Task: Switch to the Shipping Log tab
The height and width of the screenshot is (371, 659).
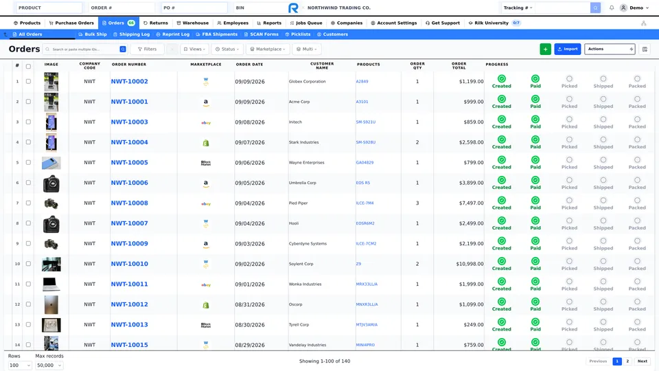Action: click(x=131, y=34)
